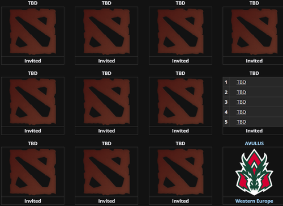This screenshot has height=206, width=283.
Task: Click Dota logo in middle row first card
Action: 33,102
